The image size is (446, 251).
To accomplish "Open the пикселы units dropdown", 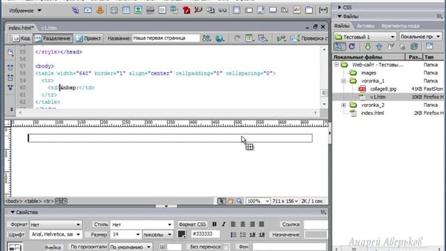I will [x=157, y=234].
